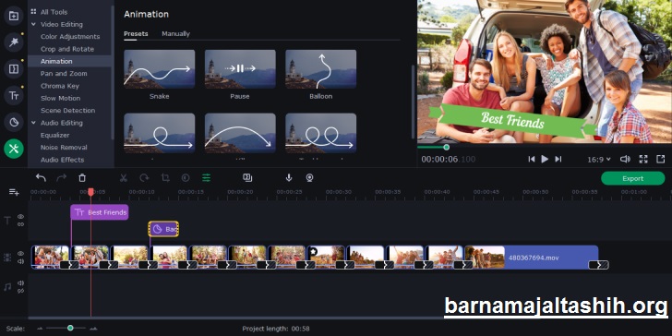Switch to the Presets tab
Screen dimensions: 672x336
(x=136, y=34)
